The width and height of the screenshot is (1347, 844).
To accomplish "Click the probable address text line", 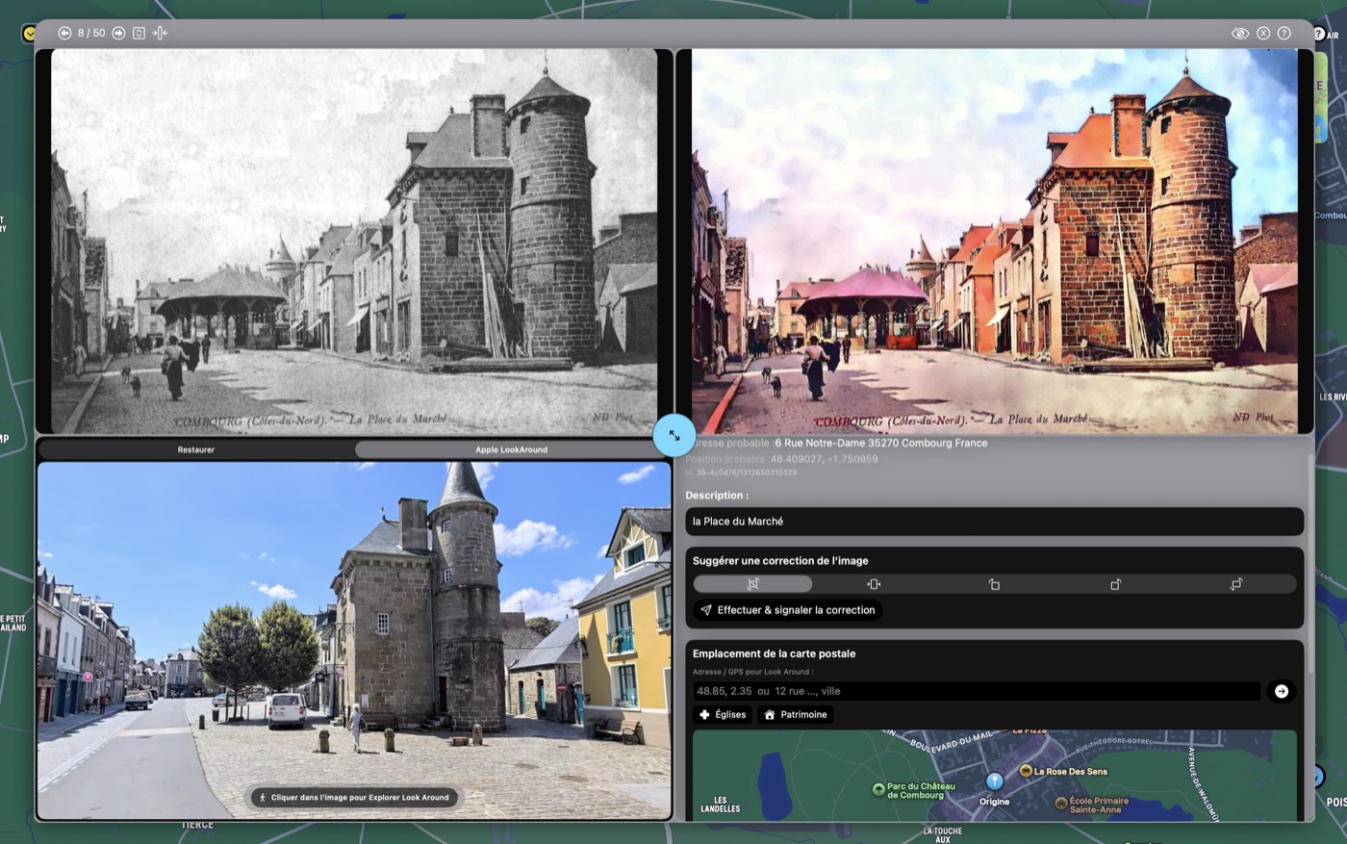I will tap(836, 443).
